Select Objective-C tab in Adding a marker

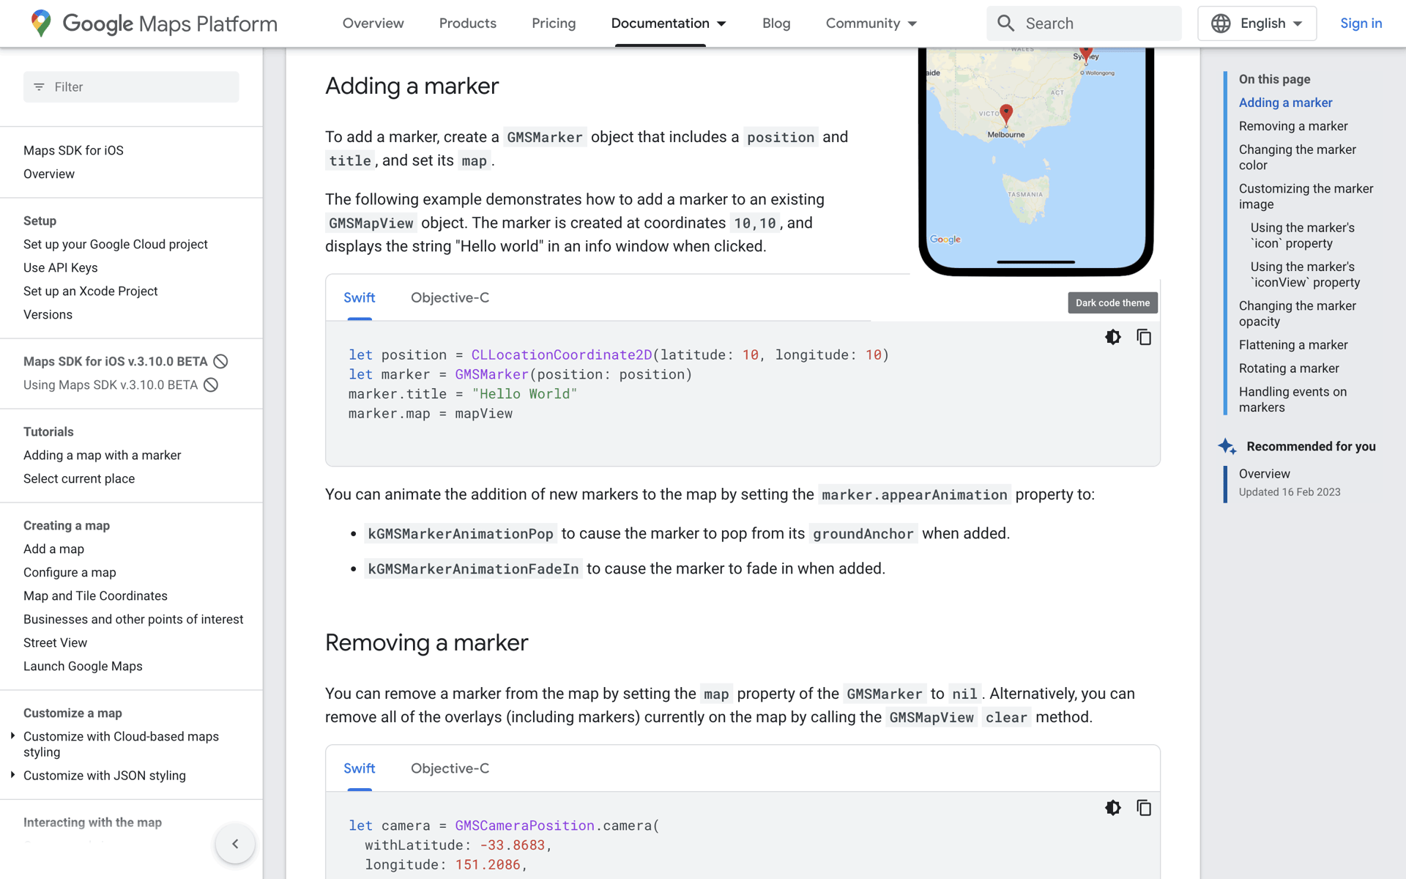click(450, 297)
